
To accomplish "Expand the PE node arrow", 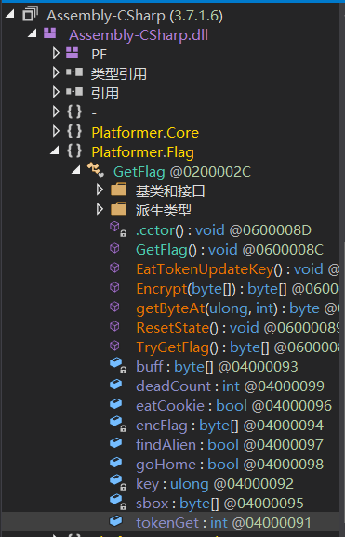I will tap(56, 53).
